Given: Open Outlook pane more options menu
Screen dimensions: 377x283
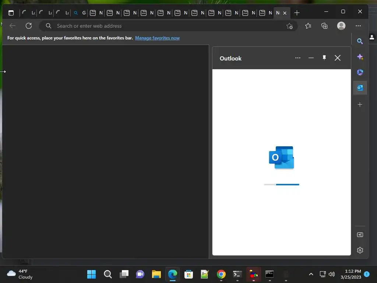Looking at the screenshot, I should (297, 58).
